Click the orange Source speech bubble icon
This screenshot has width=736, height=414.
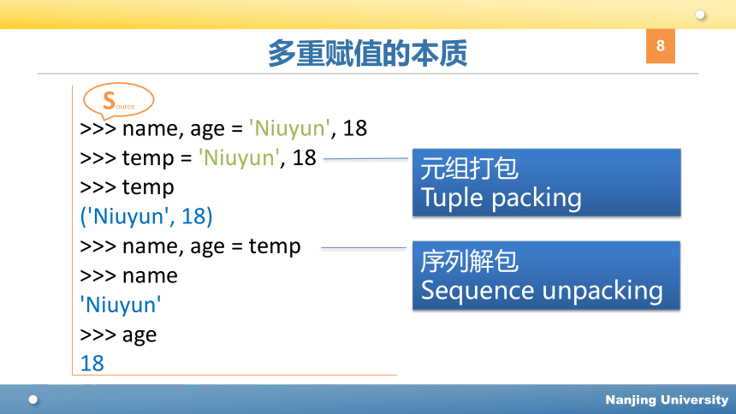click(119, 100)
